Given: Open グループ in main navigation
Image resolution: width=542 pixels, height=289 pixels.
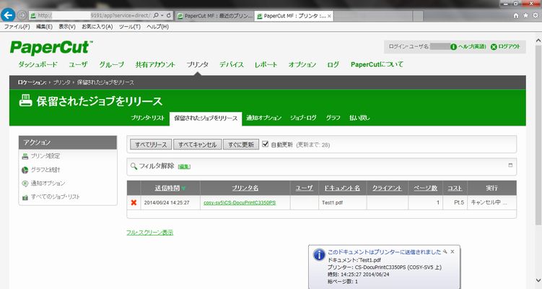Looking at the screenshot, I should 112,64.
